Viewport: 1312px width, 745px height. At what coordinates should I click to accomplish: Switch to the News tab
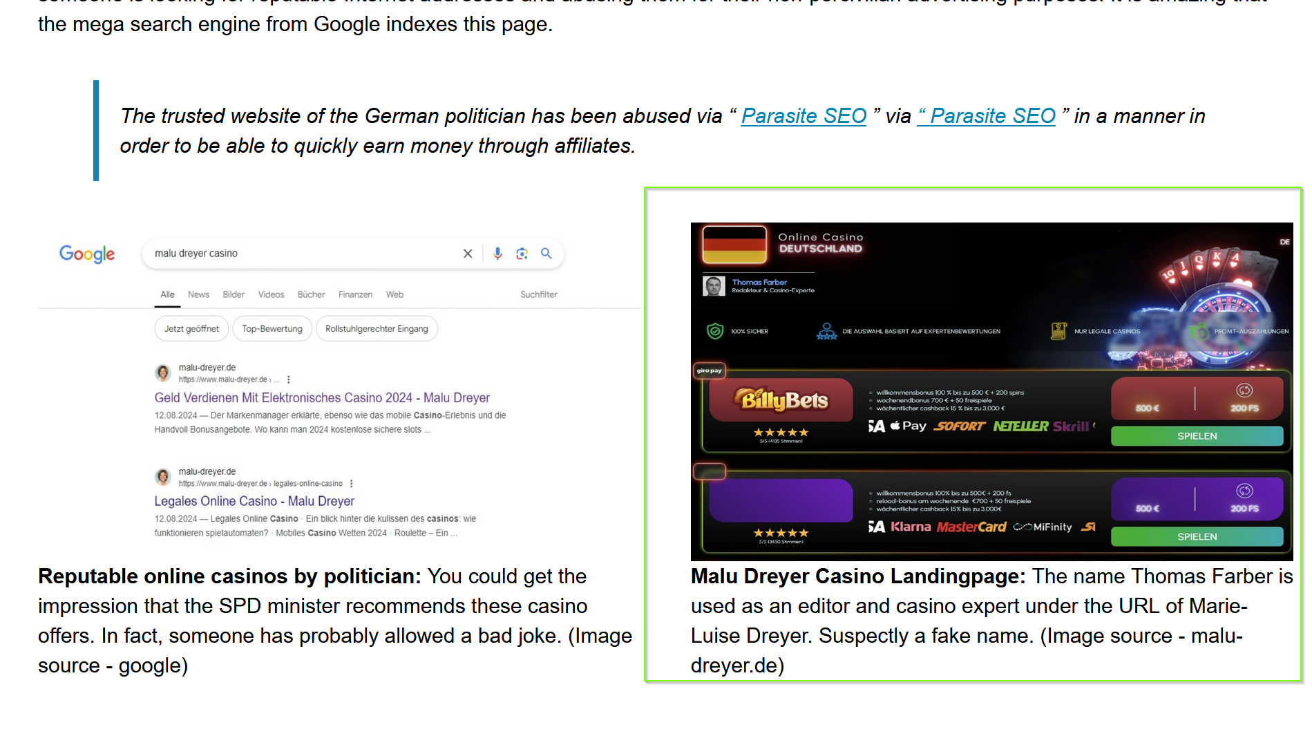[x=198, y=294]
